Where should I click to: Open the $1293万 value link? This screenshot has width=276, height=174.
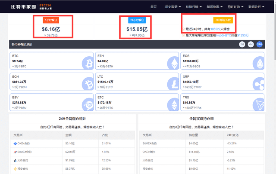pos(243,35)
